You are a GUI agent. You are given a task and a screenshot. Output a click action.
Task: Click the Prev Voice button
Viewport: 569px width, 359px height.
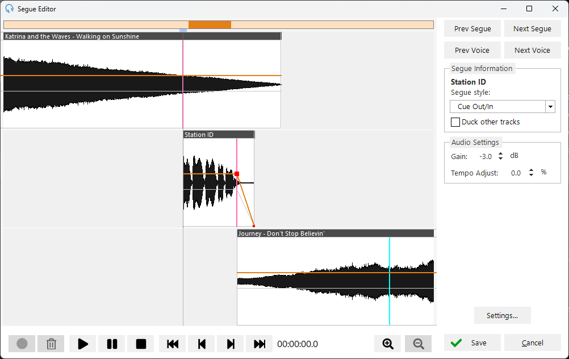pyautogui.click(x=472, y=50)
